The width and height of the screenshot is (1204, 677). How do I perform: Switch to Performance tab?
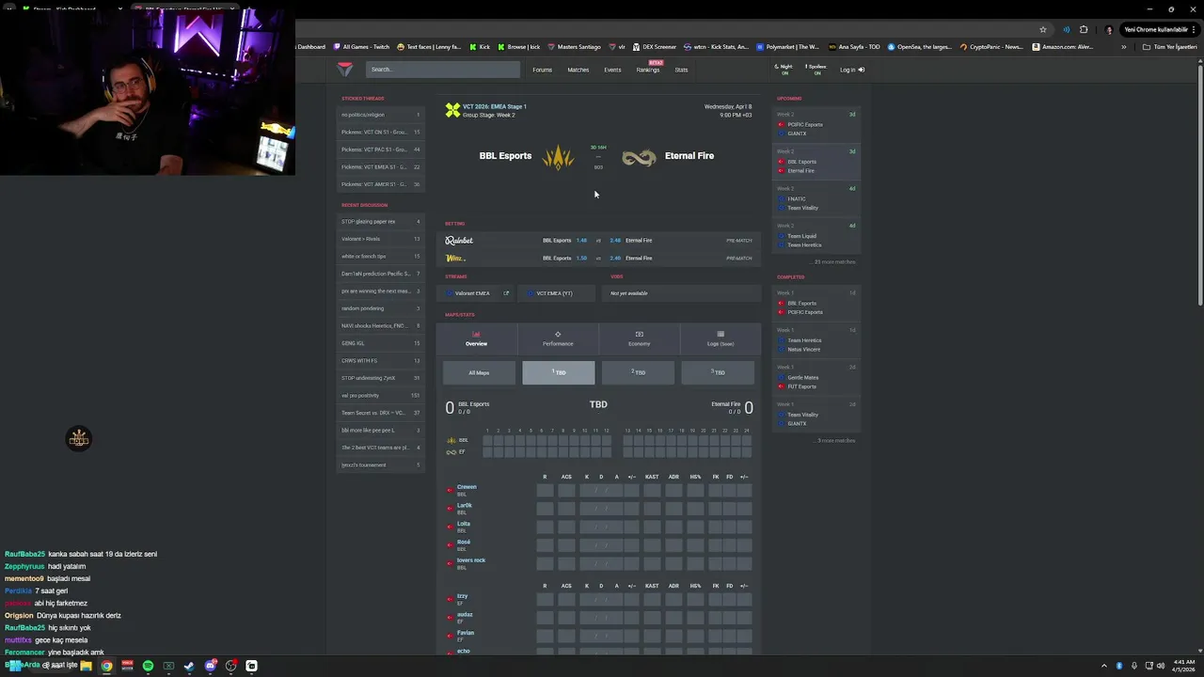(x=558, y=338)
